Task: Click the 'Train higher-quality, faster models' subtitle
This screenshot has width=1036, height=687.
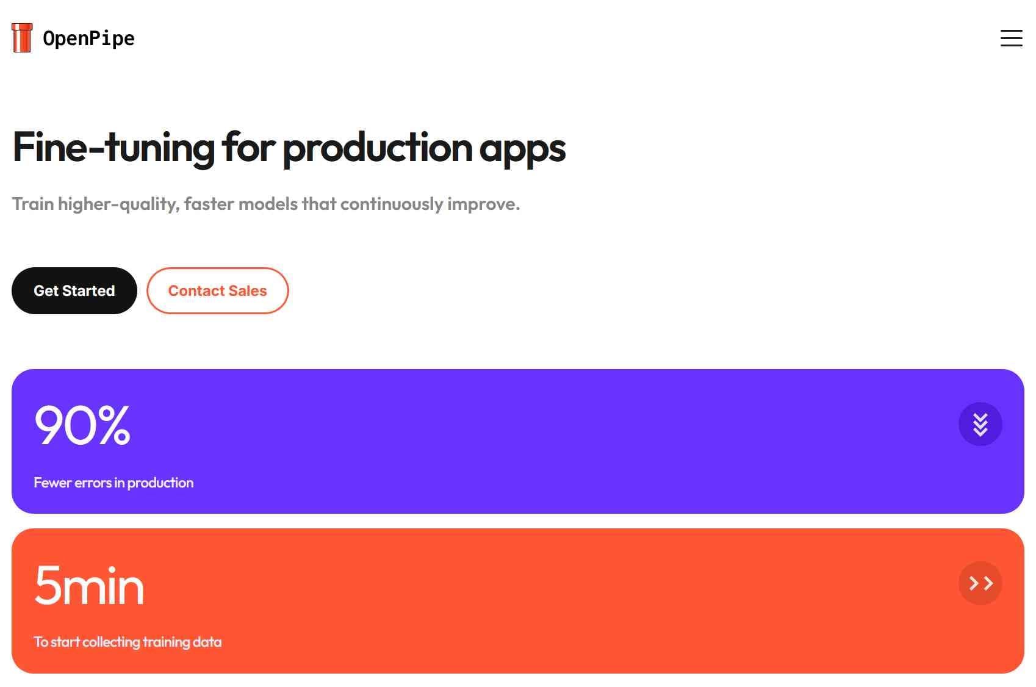Action: (x=266, y=204)
